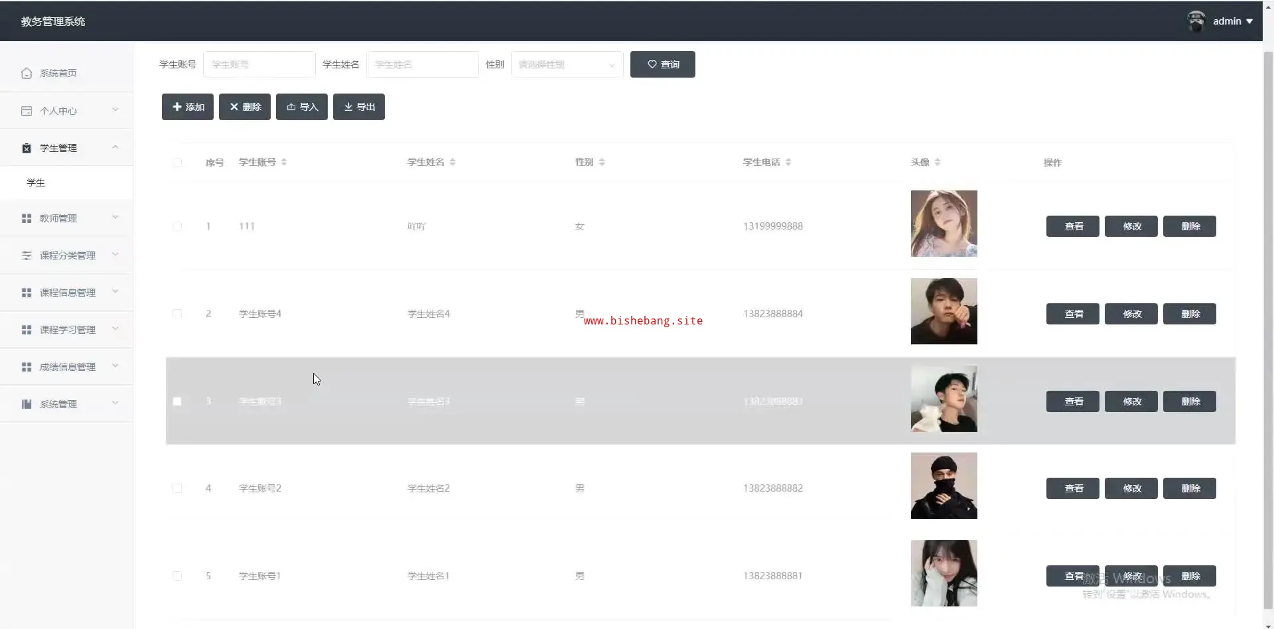Open the admin user dropdown arrow

1249,21
